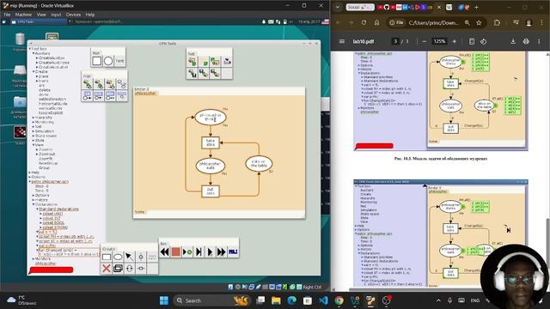This screenshot has width=550, height=309.
Task: Click the first hierarchy tool in the Hier palette
Action: [88, 84]
